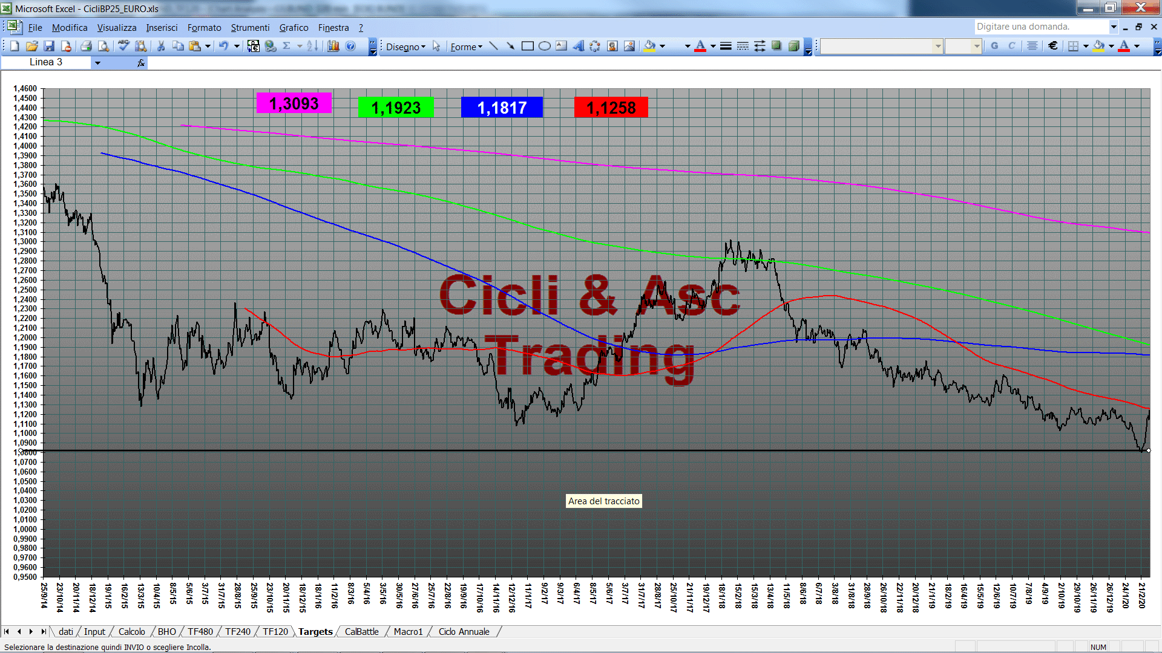Open the Line Style options
Screen dimensions: 1162x653
726,47
